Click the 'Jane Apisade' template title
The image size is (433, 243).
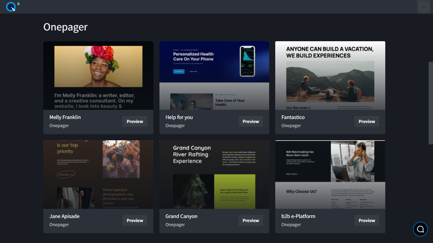click(x=64, y=216)
